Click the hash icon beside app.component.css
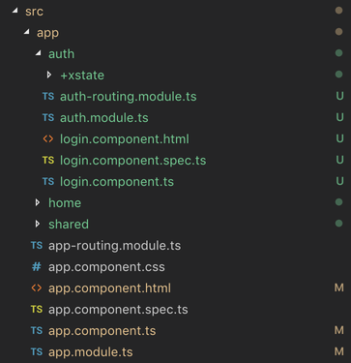Screen dimensions: 351x363 (37, 266)
